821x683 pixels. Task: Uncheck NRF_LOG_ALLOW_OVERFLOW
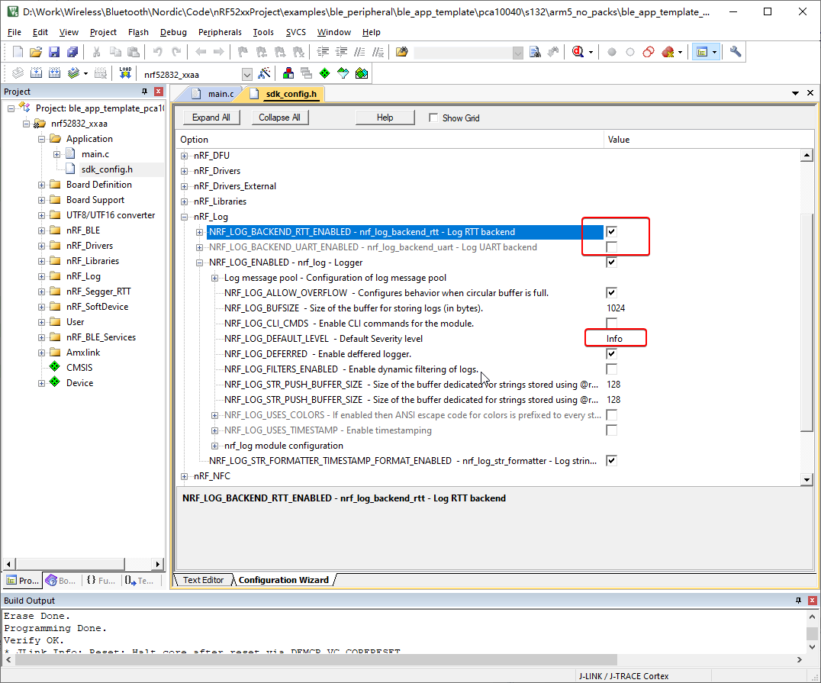click(611, 292)
